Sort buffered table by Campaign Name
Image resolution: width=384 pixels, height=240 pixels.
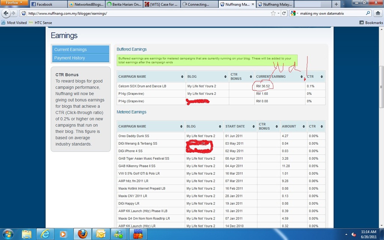tap(151, 76)
